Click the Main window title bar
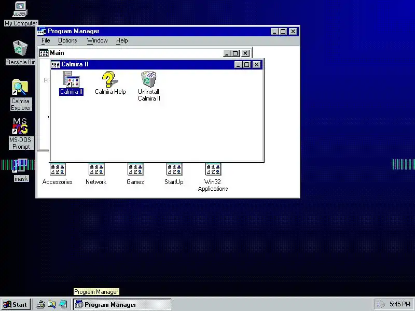The height and width of the screenshot is (311, 415). (146, 53)
